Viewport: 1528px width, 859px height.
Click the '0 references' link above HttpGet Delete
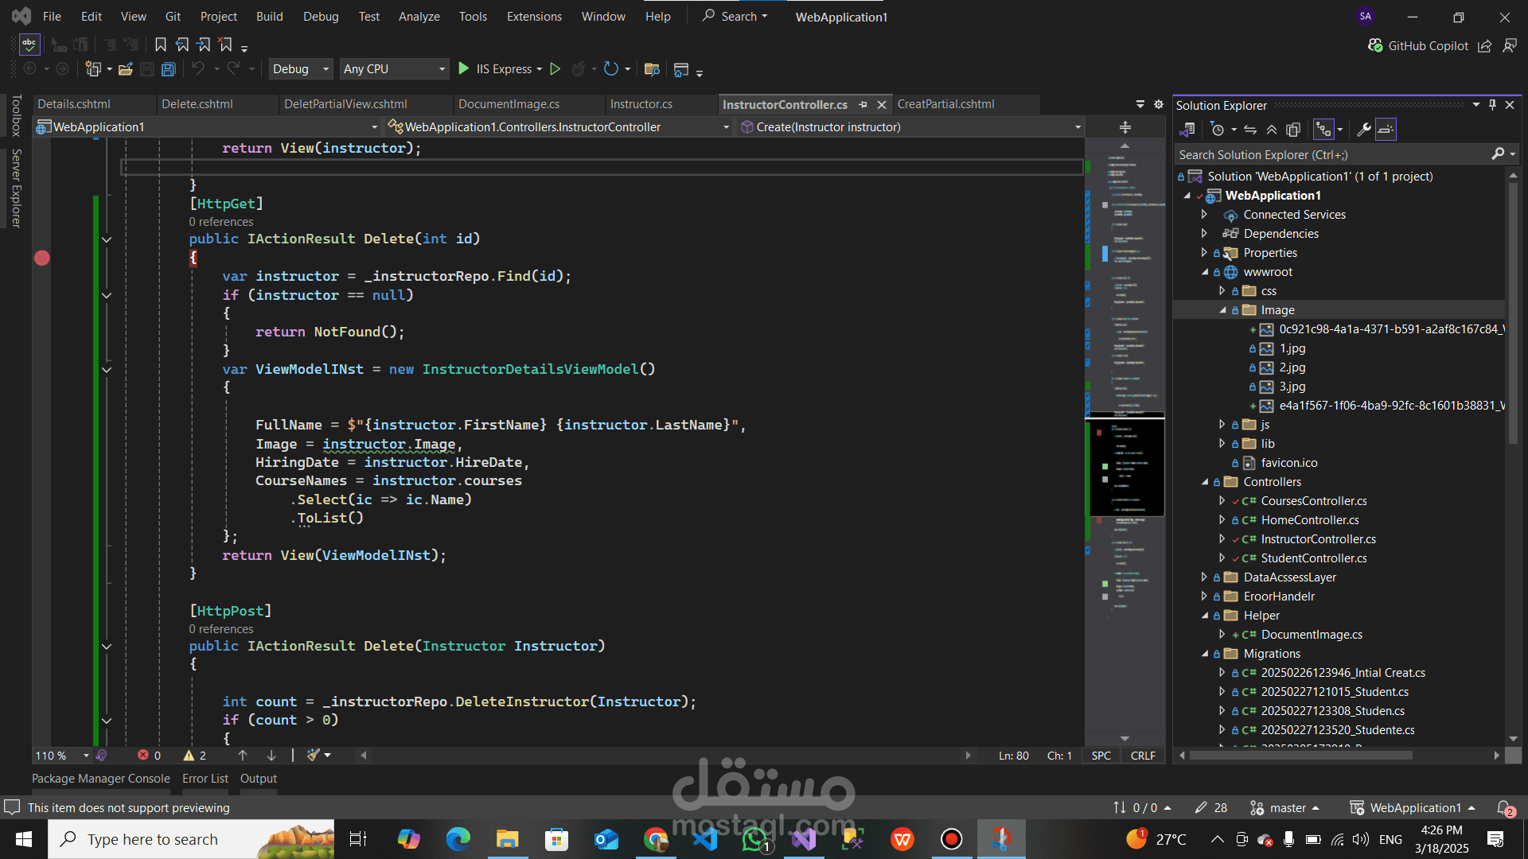point(221,222)
